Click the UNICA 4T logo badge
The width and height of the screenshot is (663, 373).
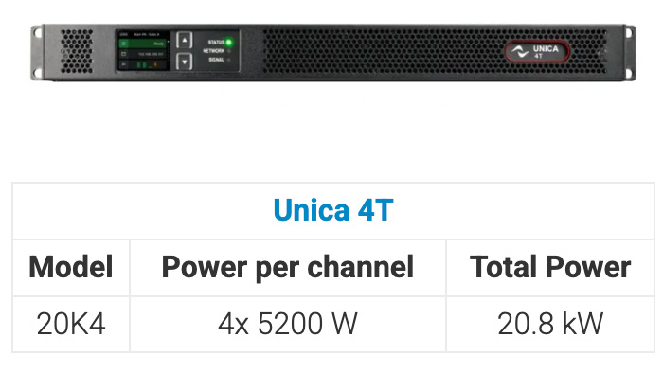(537, 51)
